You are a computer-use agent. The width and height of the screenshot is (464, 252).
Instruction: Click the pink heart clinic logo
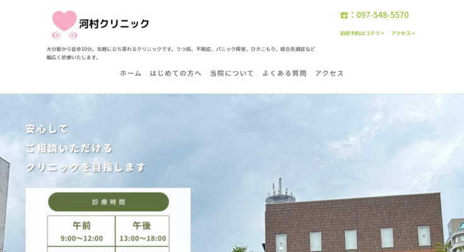pos(64,25)
